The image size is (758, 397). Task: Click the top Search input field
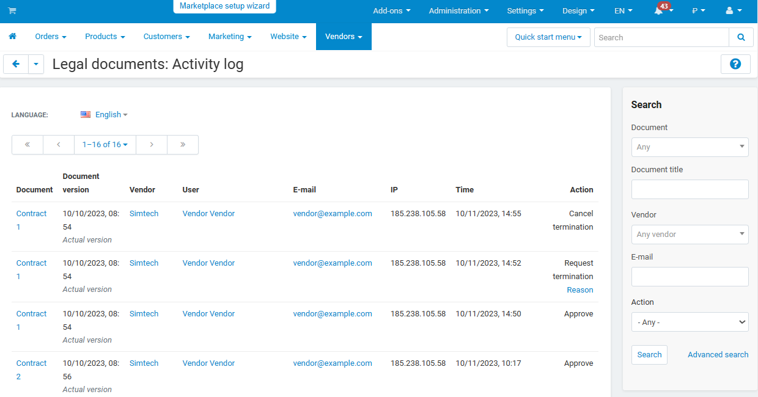[661, 37]
